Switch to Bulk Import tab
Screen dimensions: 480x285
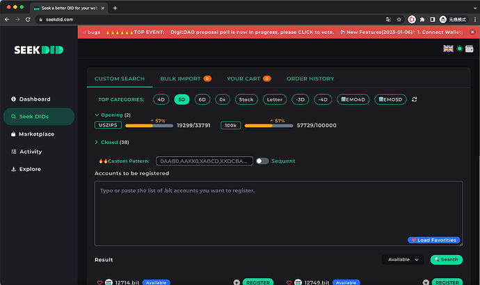pyautogui.click(x=186, y=79)
